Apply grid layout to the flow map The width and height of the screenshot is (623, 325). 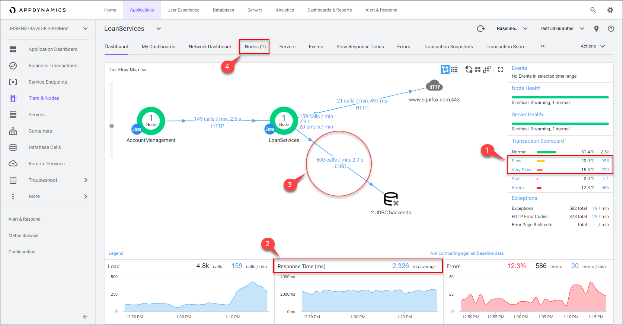(x=478, y=69)
